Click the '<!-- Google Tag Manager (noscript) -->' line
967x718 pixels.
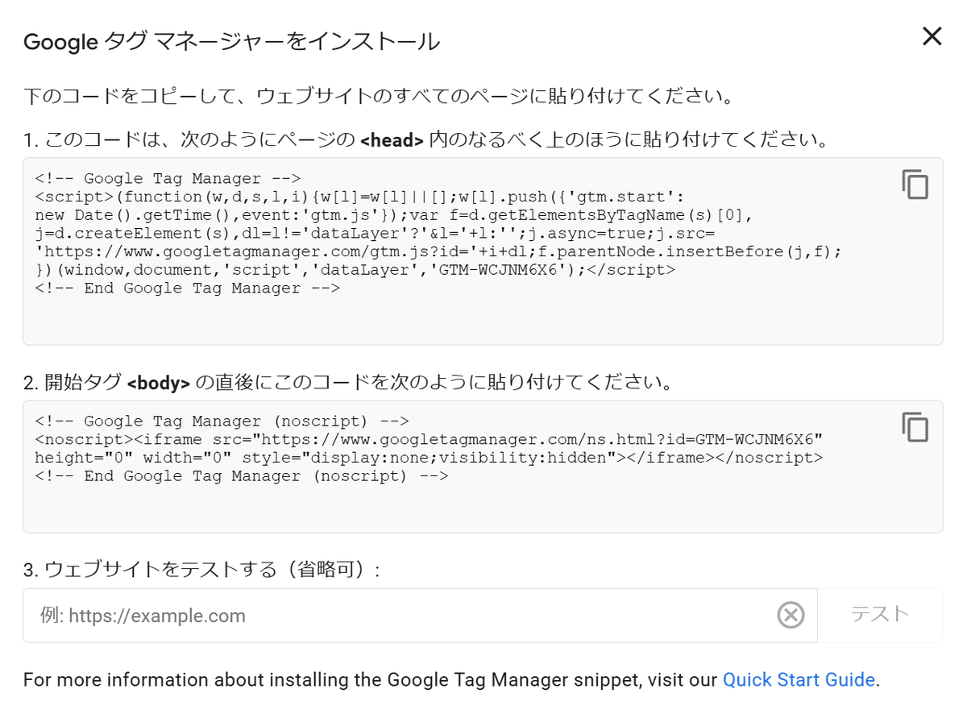tap(222, 421)
